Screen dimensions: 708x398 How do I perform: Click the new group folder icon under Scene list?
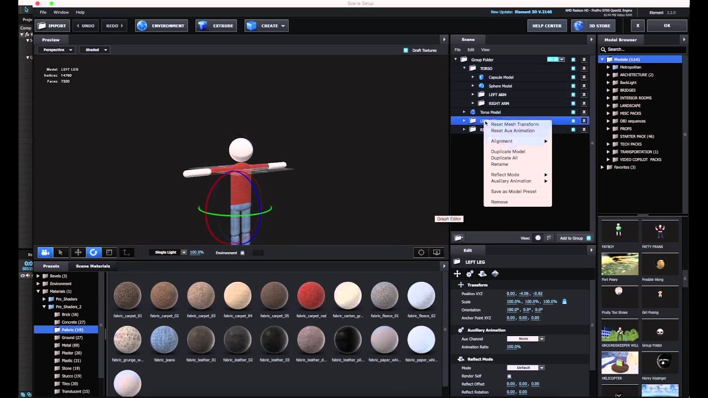459,238
